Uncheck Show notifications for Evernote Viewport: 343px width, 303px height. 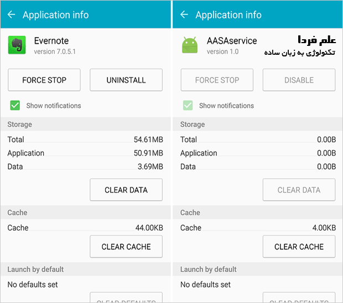tap(15, 105)
